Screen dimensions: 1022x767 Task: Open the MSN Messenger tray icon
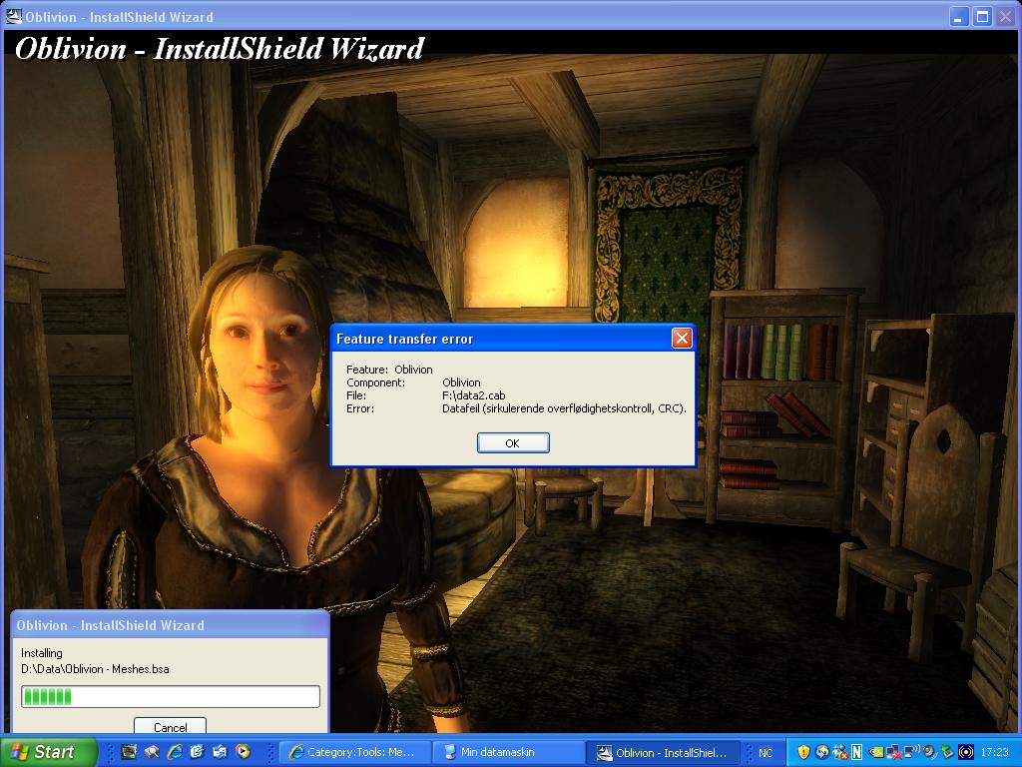click(840, 752)
